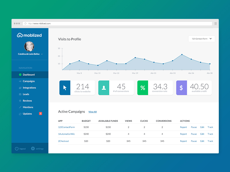Screen dimensions: 230x172
Task: Click the logout power icon
Action: [x=17, y=148]
